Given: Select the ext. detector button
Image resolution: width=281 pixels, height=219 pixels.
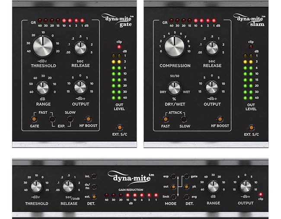Looking at the screenshot, I should (x=94, y=197).
